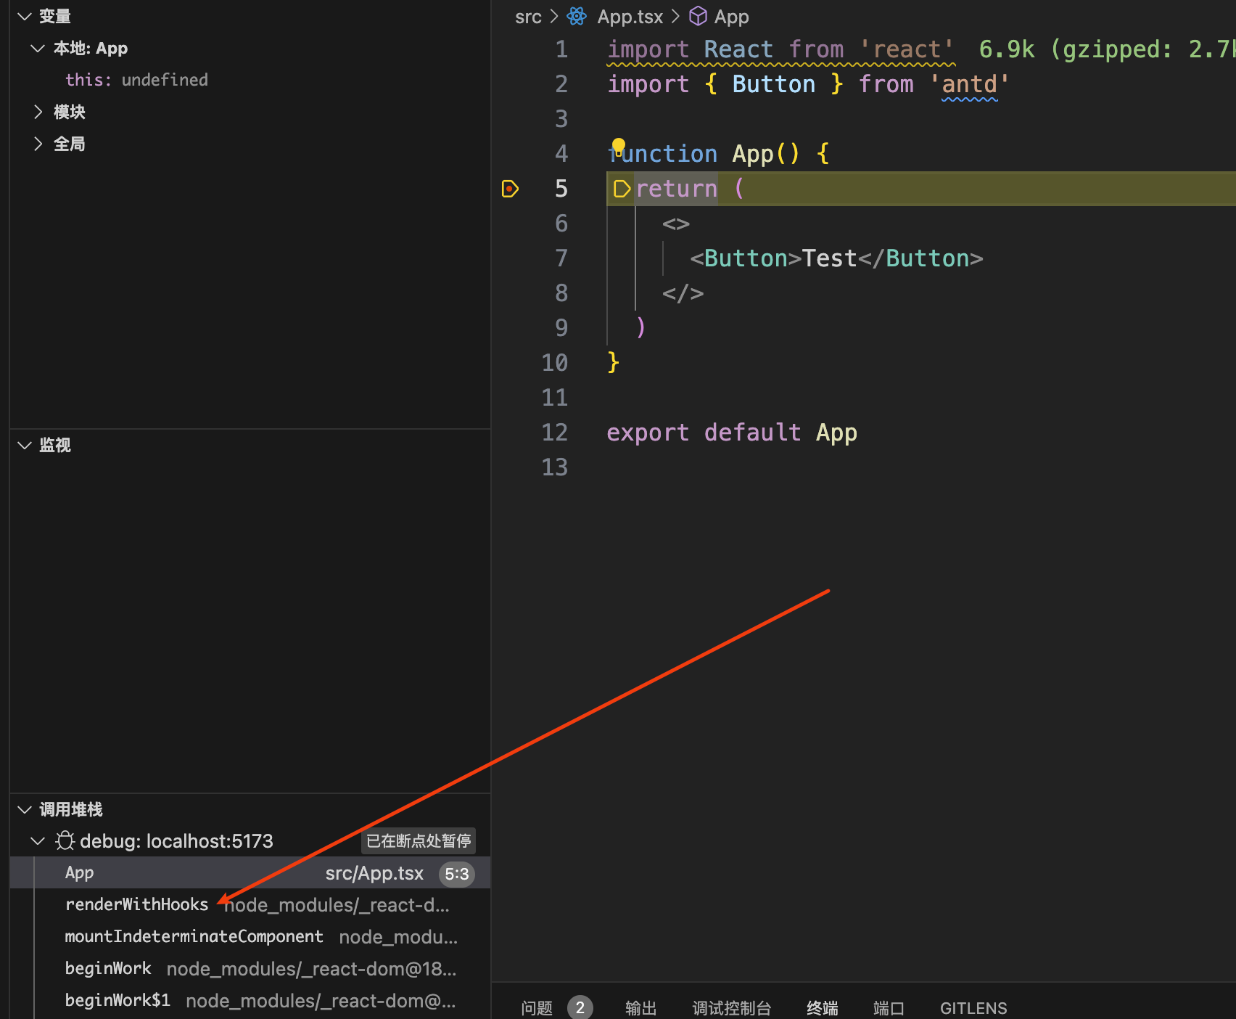Click the React file icon in breadcrumb

click(577, 16)
